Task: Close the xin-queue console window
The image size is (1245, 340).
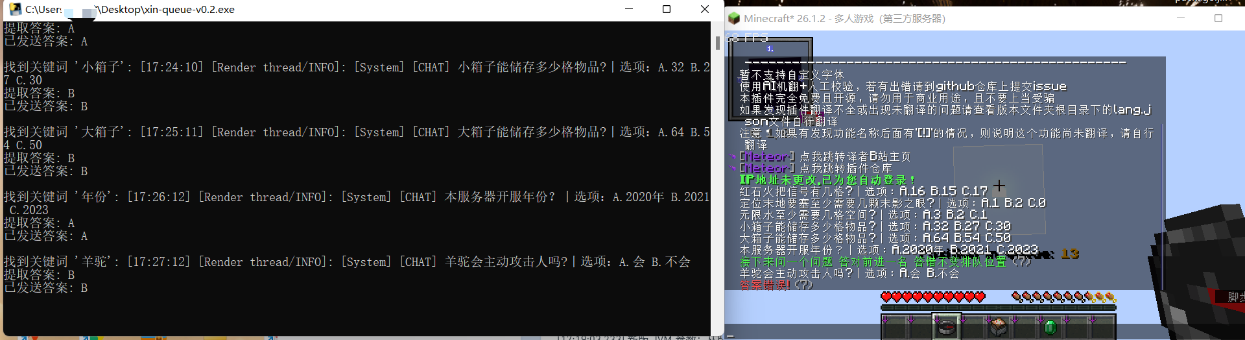Action: (705, 9)
